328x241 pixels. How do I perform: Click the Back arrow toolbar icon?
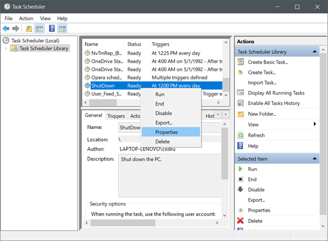6,28
